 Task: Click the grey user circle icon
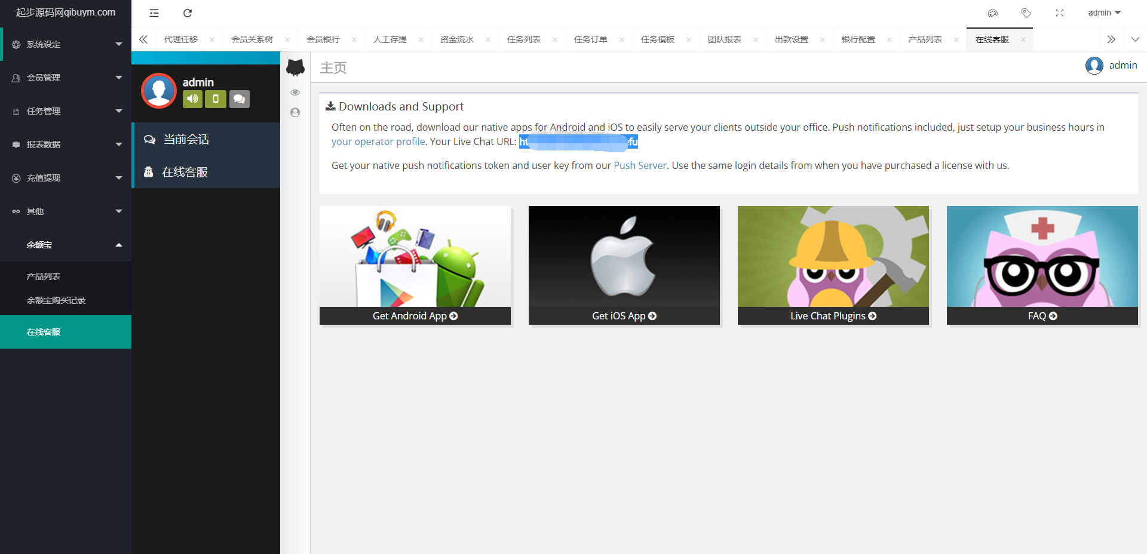pos(295,112)
